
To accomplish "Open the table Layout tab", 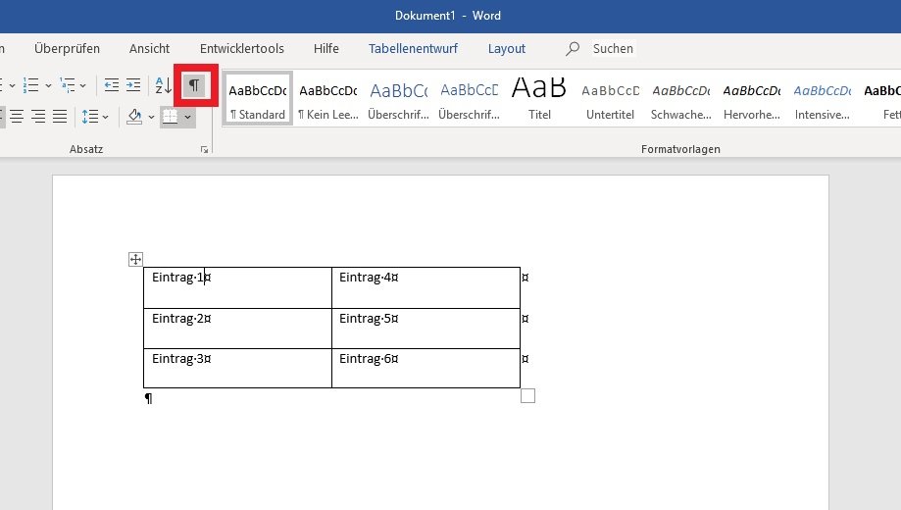I will [507, 49].
